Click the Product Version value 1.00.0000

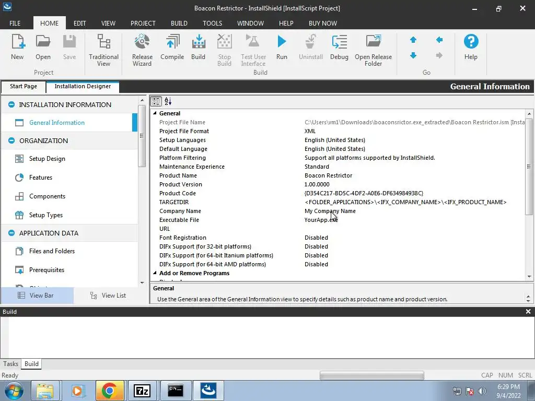tap(317, 184)
